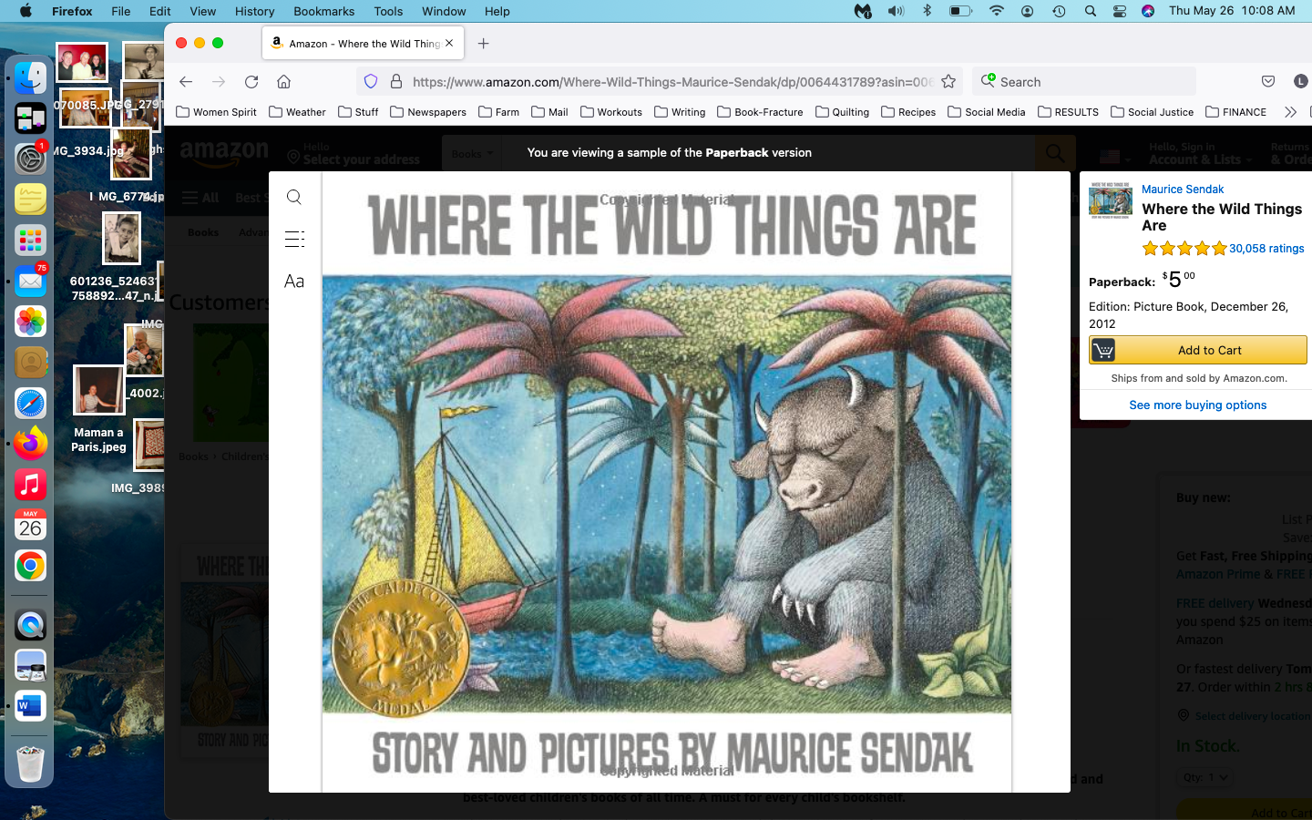Viewport: 1312px width, 820px height.
Task: Click See more buying options link
Action: [x=1197, y=405]
